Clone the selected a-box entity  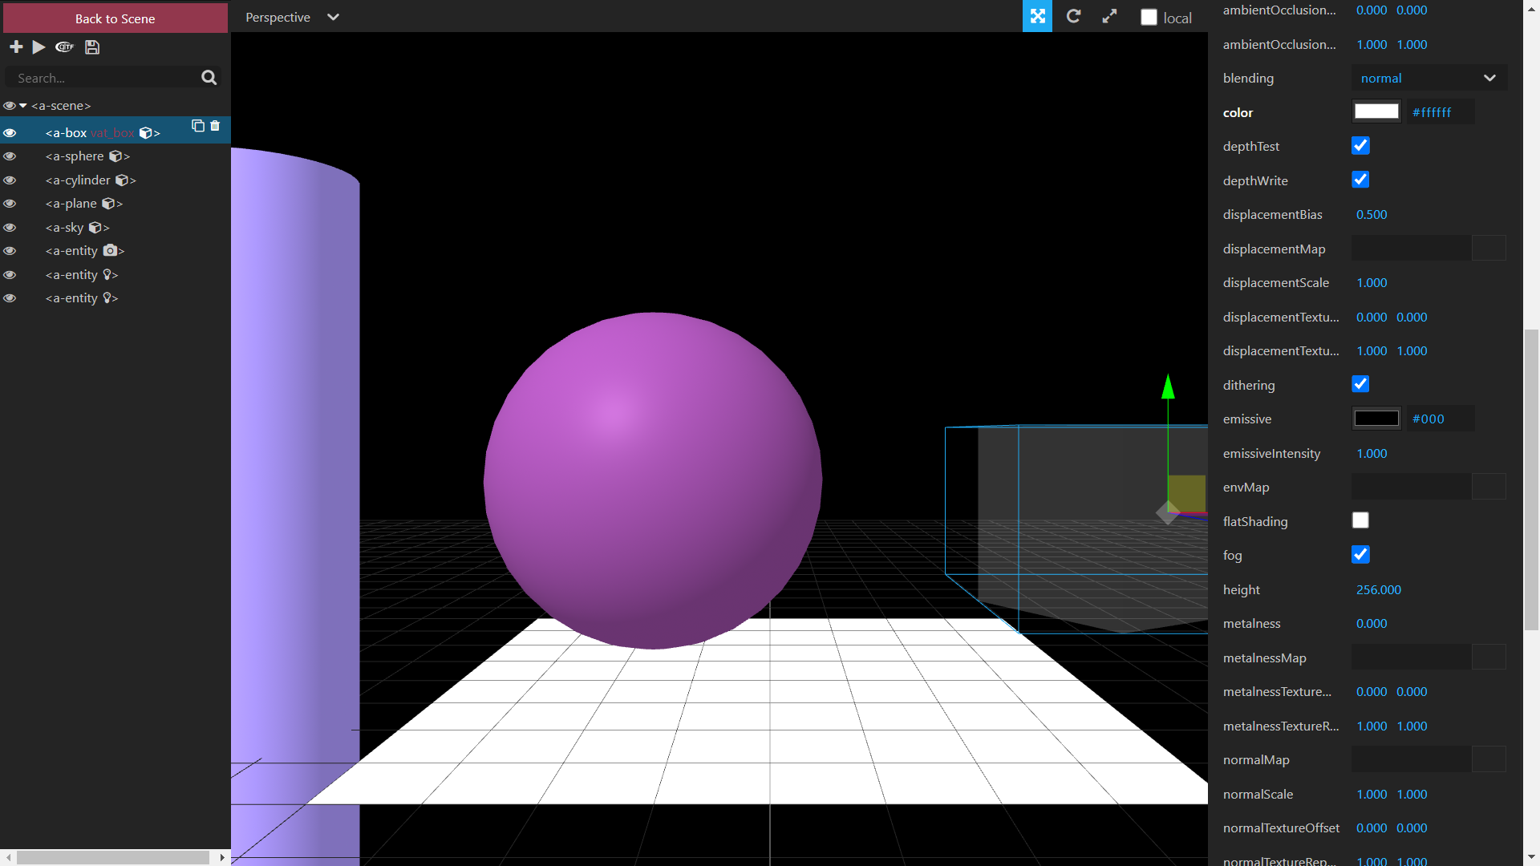tap(197, 126)
